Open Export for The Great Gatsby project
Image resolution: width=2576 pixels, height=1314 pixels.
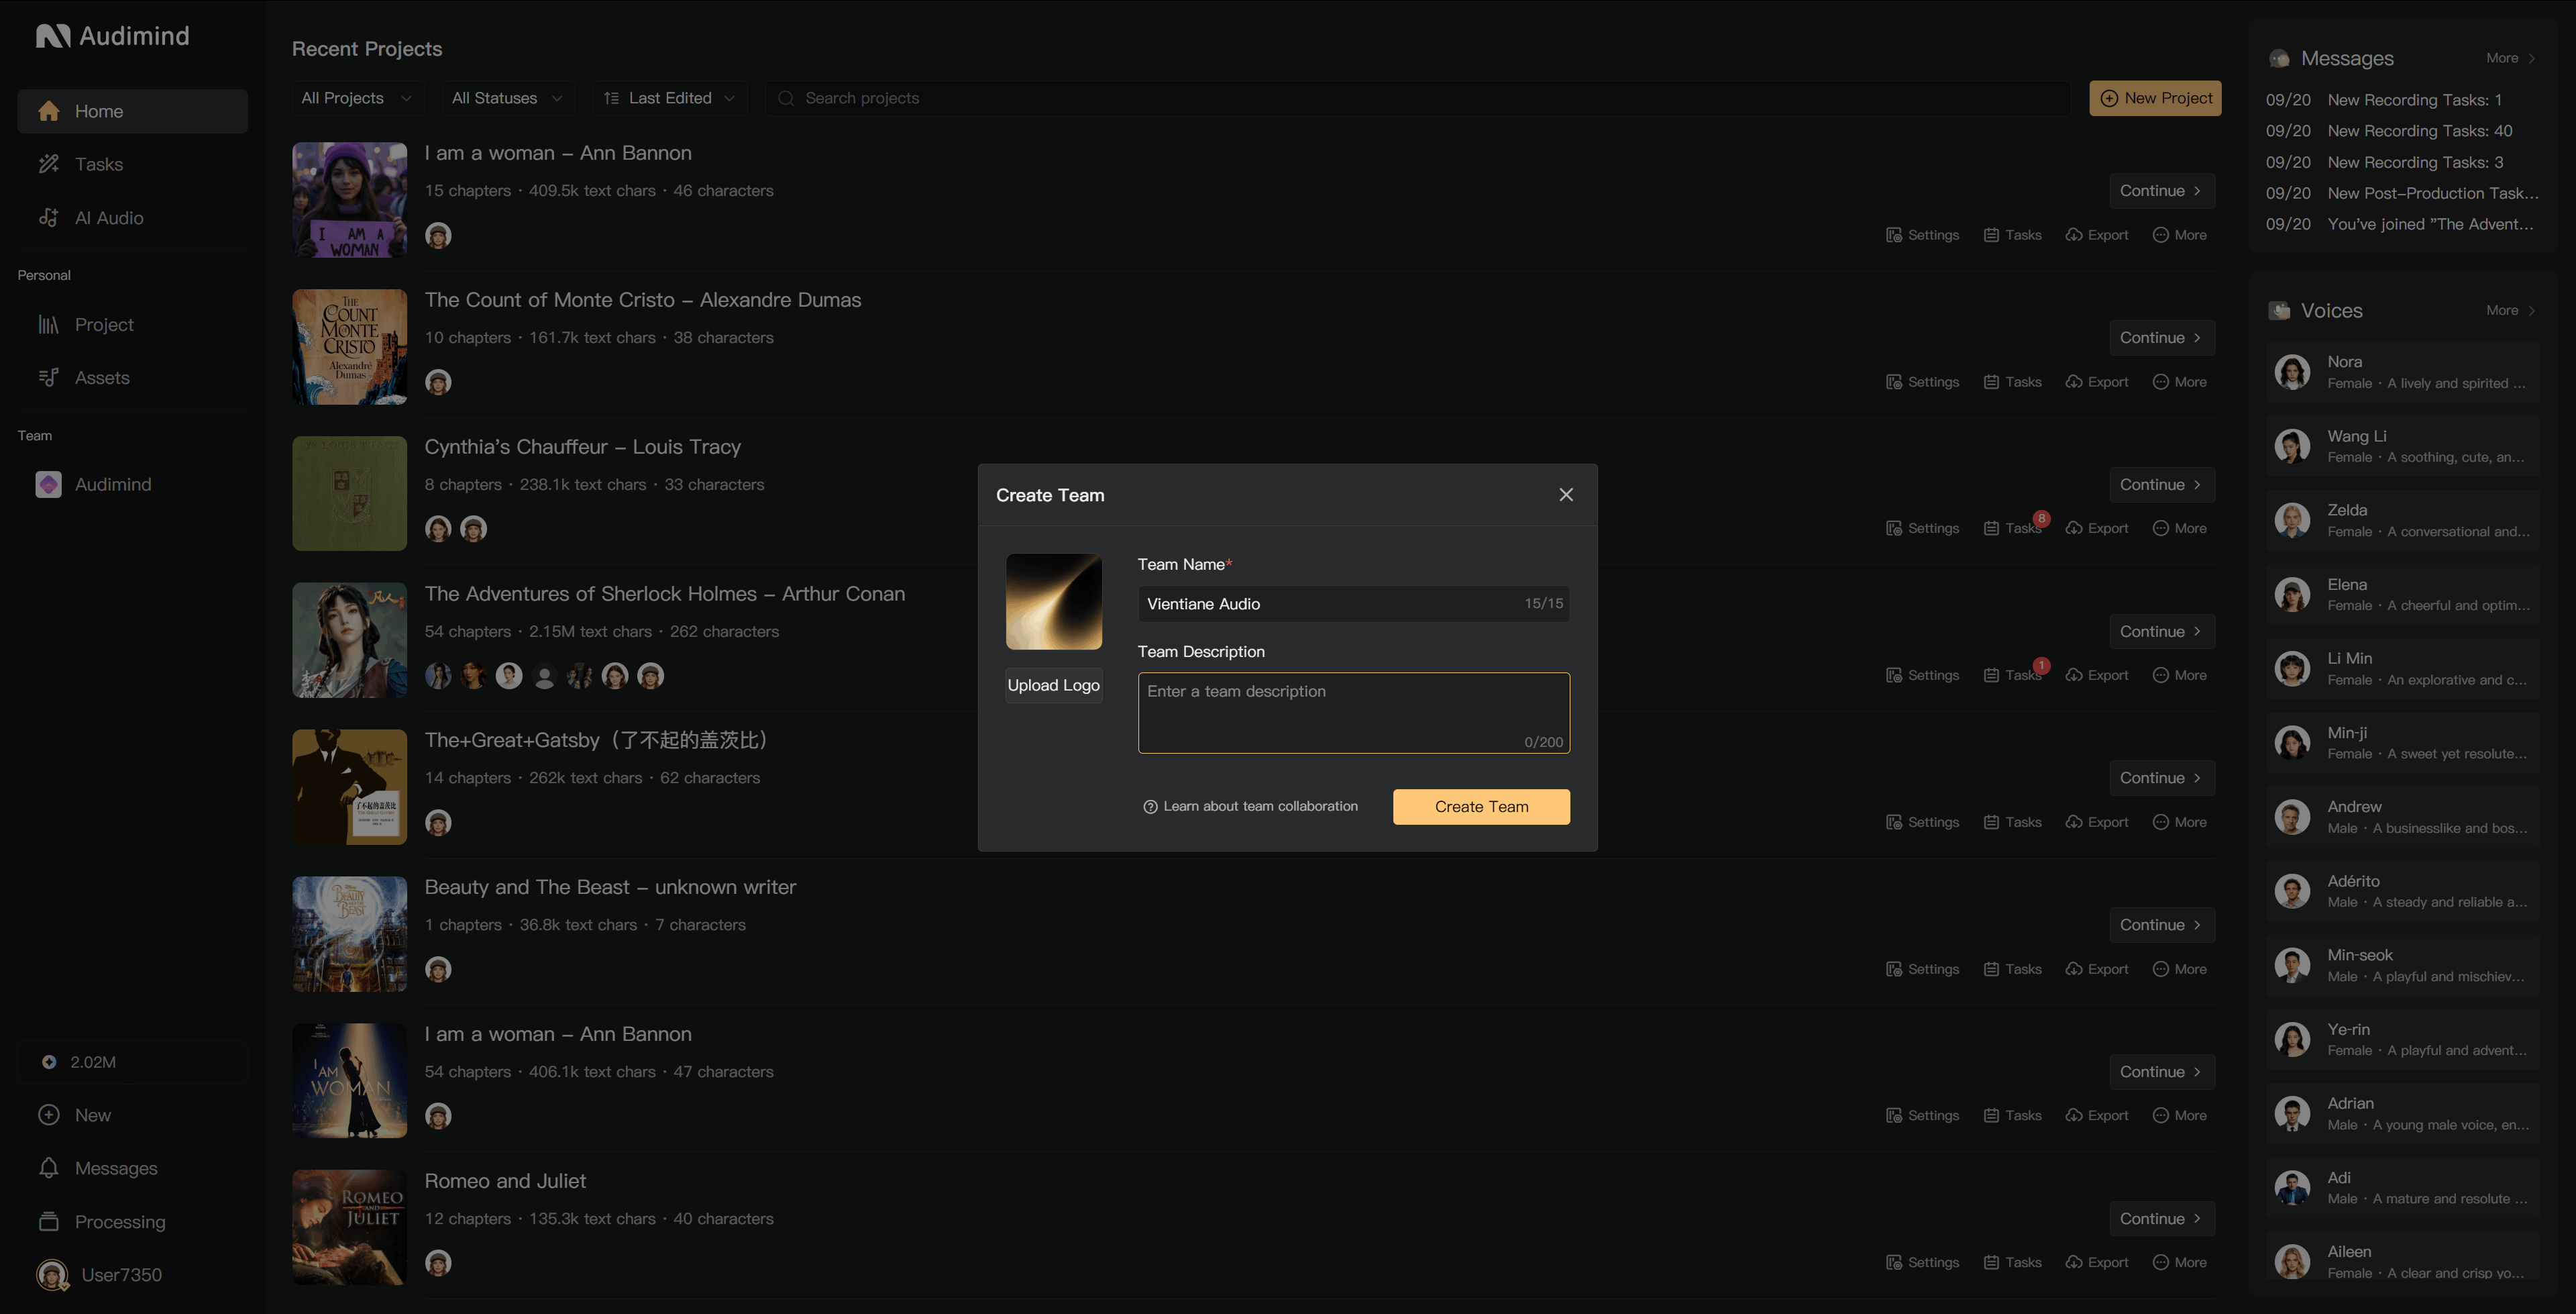click(2097, 823)
